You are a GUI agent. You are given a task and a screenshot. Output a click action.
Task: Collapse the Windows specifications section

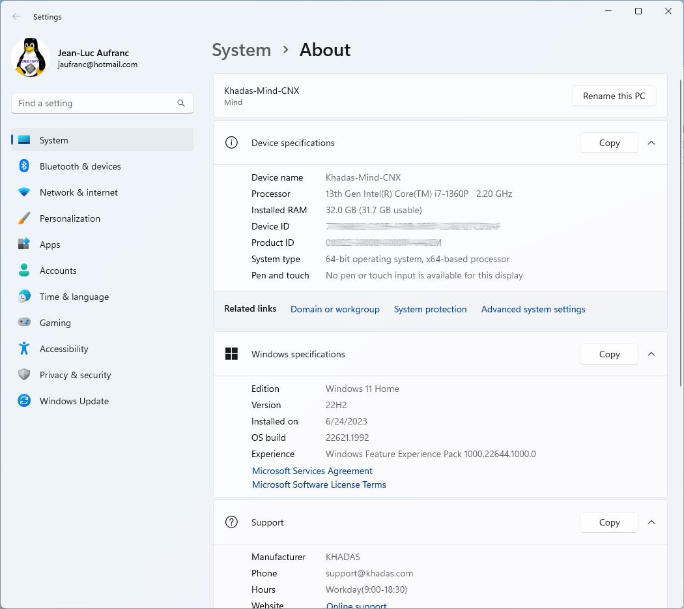pos(651,354)
